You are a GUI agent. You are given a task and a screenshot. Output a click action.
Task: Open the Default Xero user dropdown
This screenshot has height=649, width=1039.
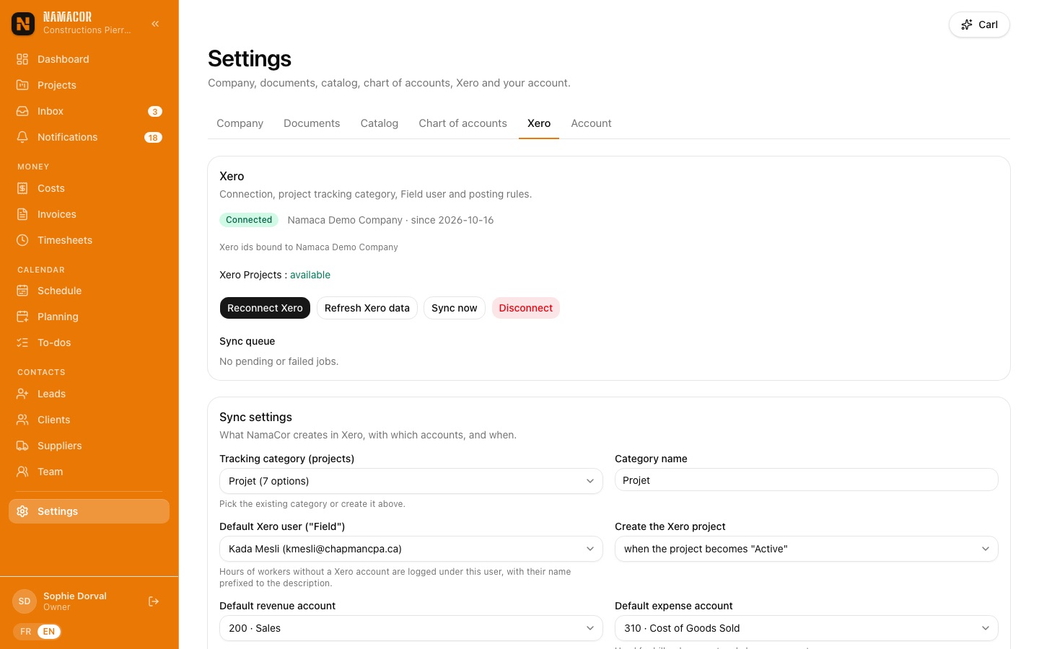411,549
